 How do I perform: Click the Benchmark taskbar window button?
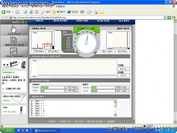[46, 131]
